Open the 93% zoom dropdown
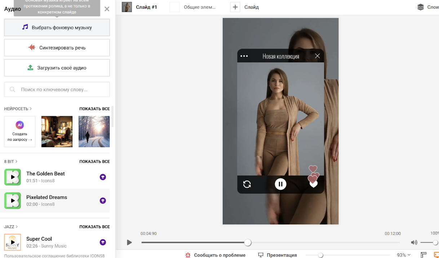 [404, 255]
